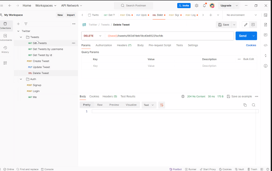Viewport: 272px width, 171px height.
Task: Click the Import button
Action: point(71,15)
